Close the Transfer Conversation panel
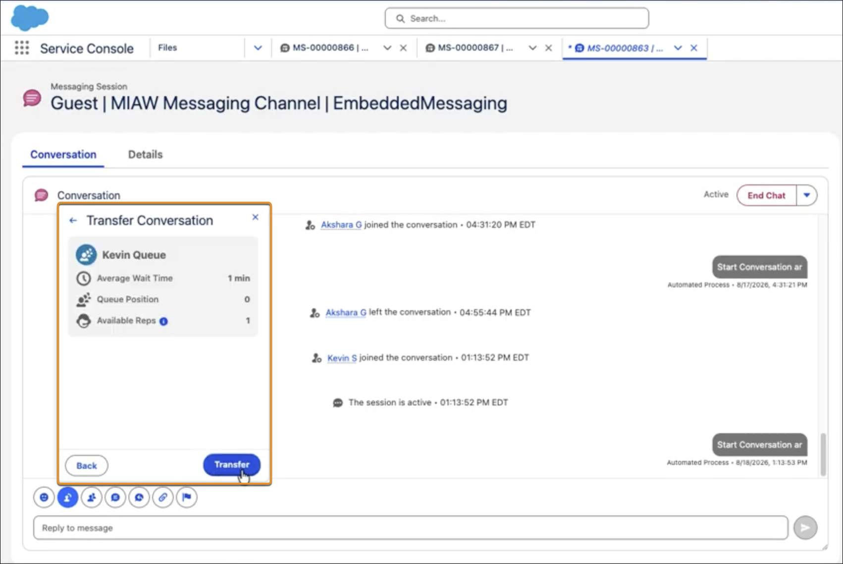The width and height of the screenshot is (843, 564). tap(256, 217)
